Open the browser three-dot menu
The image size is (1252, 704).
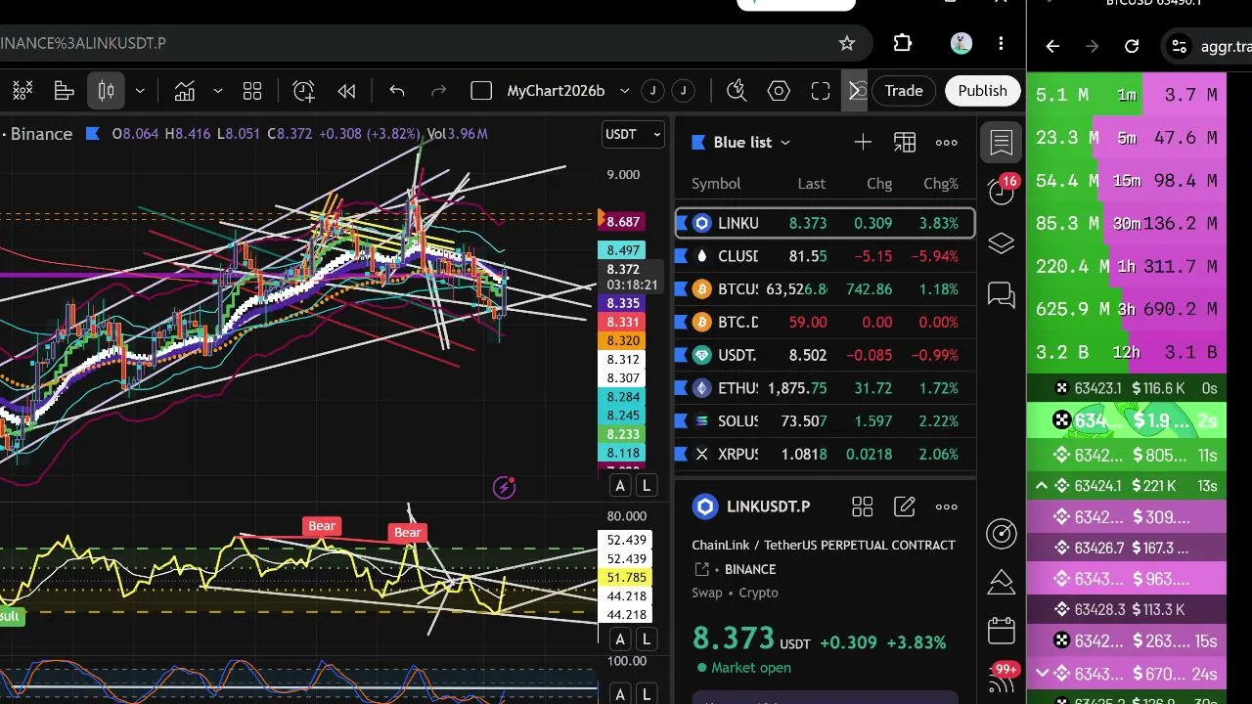click(1001, 43)
